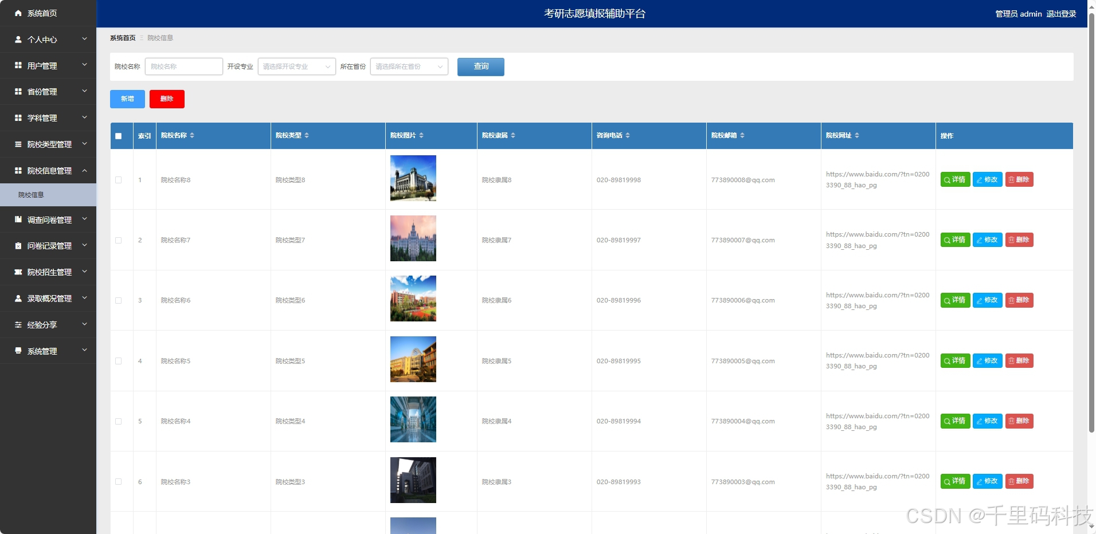Check the row checkbox for 院校名称8
1096x534 pixels.
pos(119,180)
